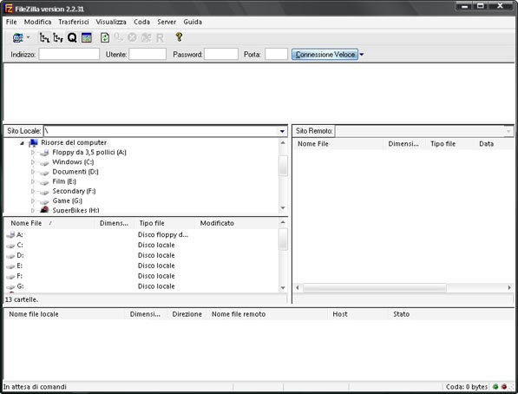
Task: Sort remote list by Nome File
Action: (x=338, y=144)
